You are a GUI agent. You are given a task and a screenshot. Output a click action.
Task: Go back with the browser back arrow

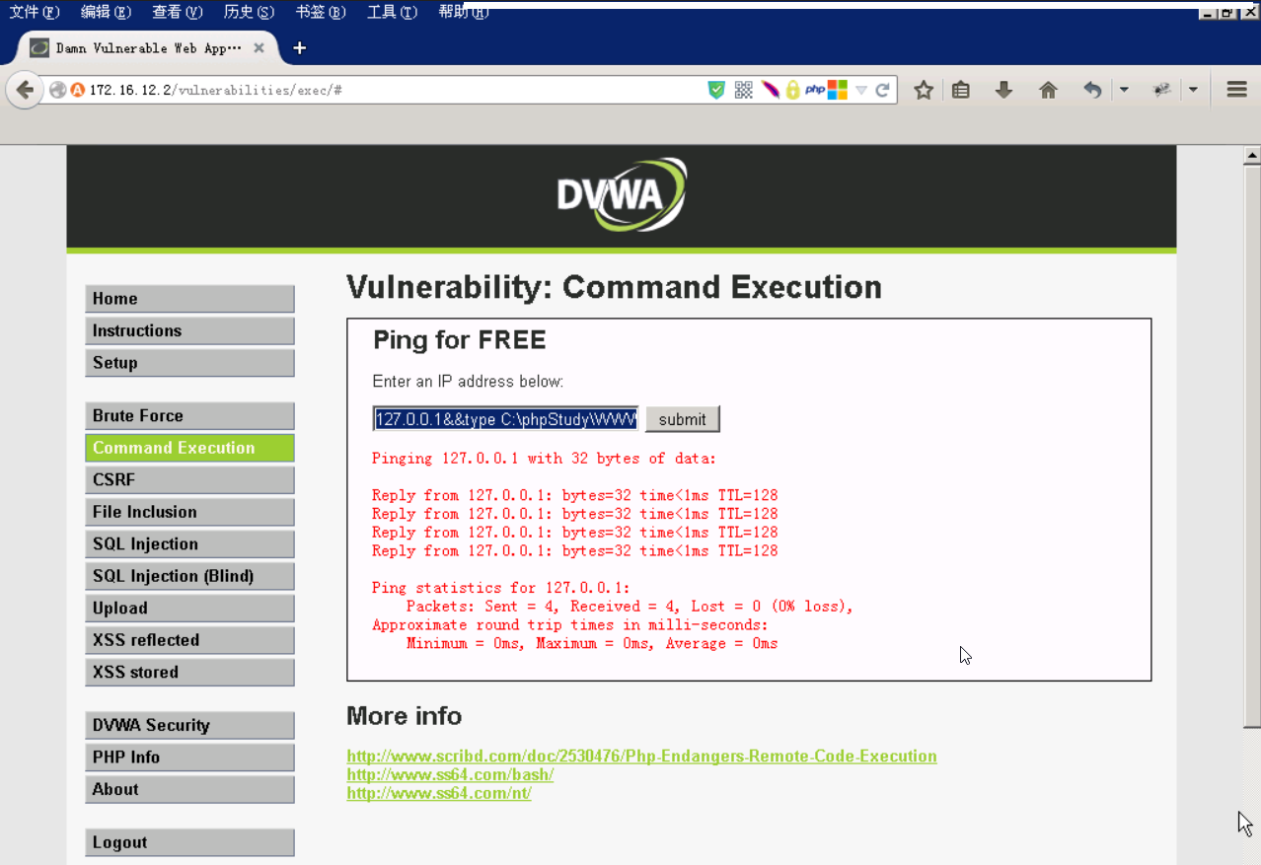pos(25,90)
